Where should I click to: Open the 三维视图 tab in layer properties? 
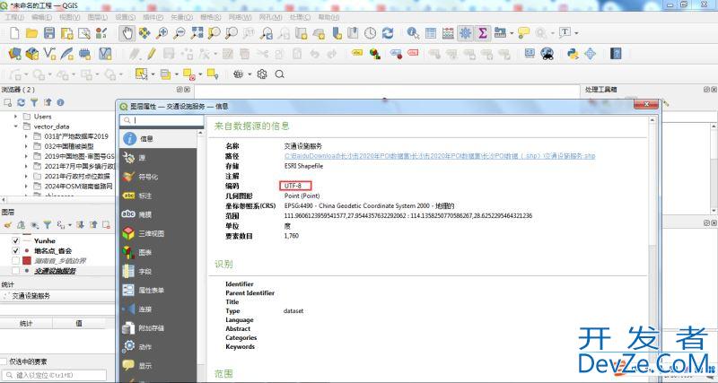click(x=159, y=233)
